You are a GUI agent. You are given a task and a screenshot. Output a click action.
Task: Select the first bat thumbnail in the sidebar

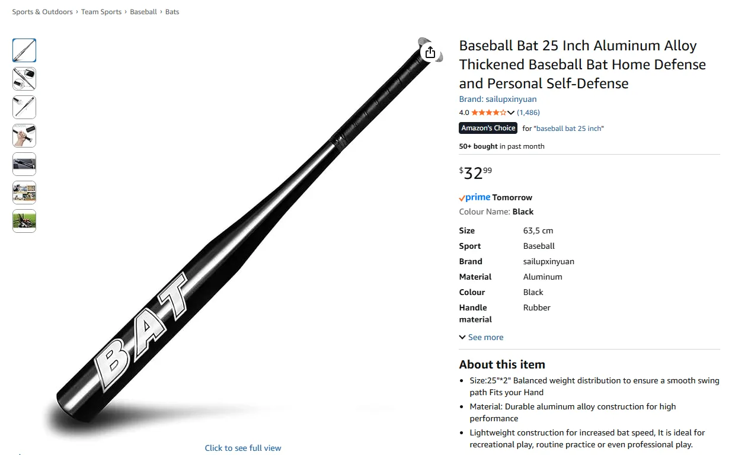(x=24, y=50)
